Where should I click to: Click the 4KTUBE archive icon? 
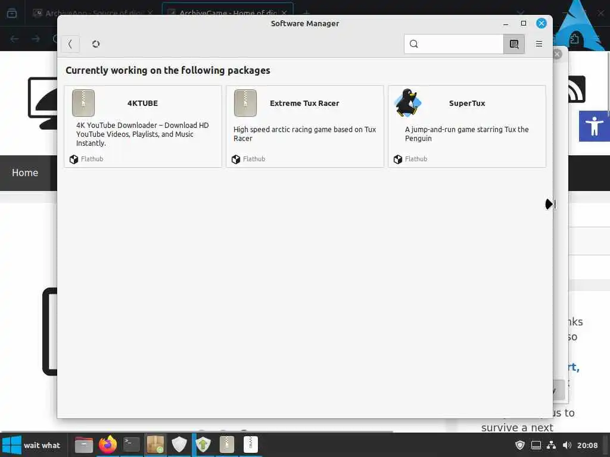tap(83, 103)
